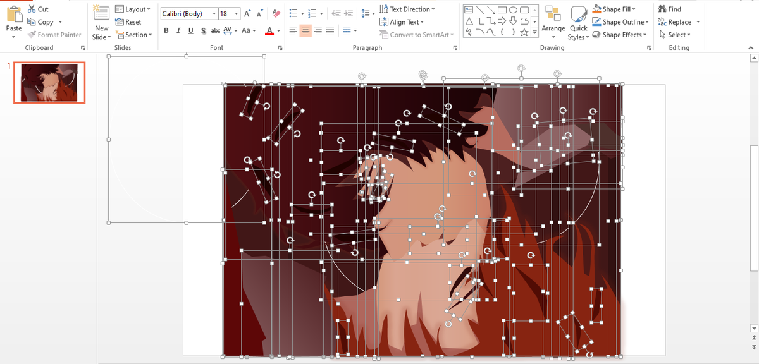This screenshot has width=759, height=364.
Task: Click Clear All Formatting eraser icon
Action: (276, 13)
